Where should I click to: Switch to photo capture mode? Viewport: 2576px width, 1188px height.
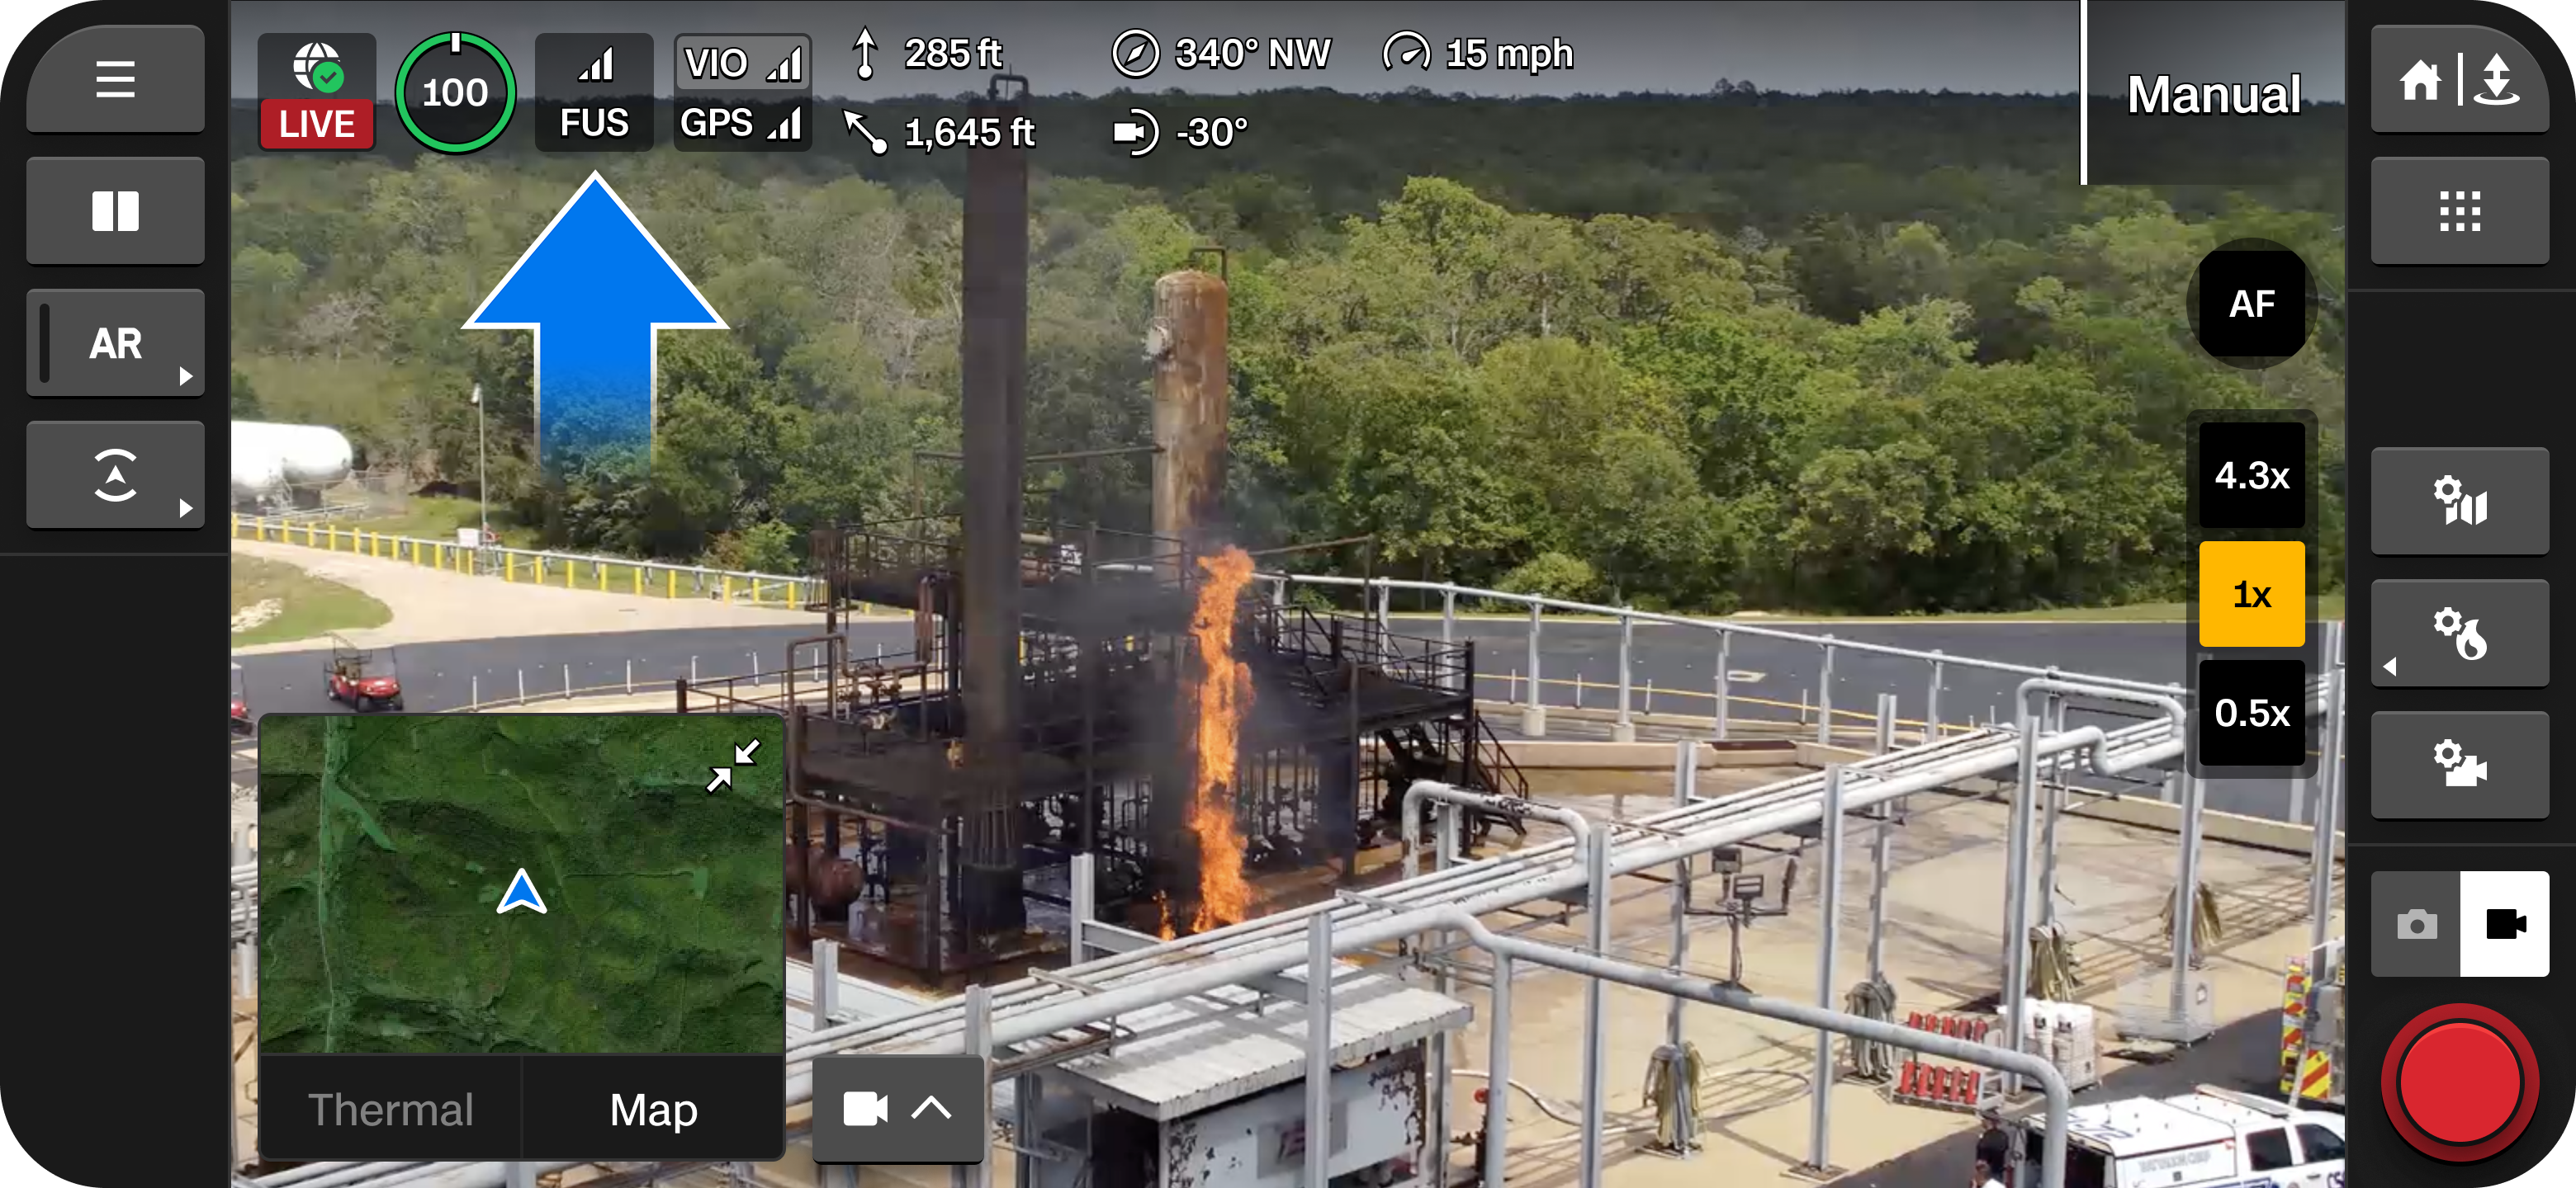[2416, 924]
